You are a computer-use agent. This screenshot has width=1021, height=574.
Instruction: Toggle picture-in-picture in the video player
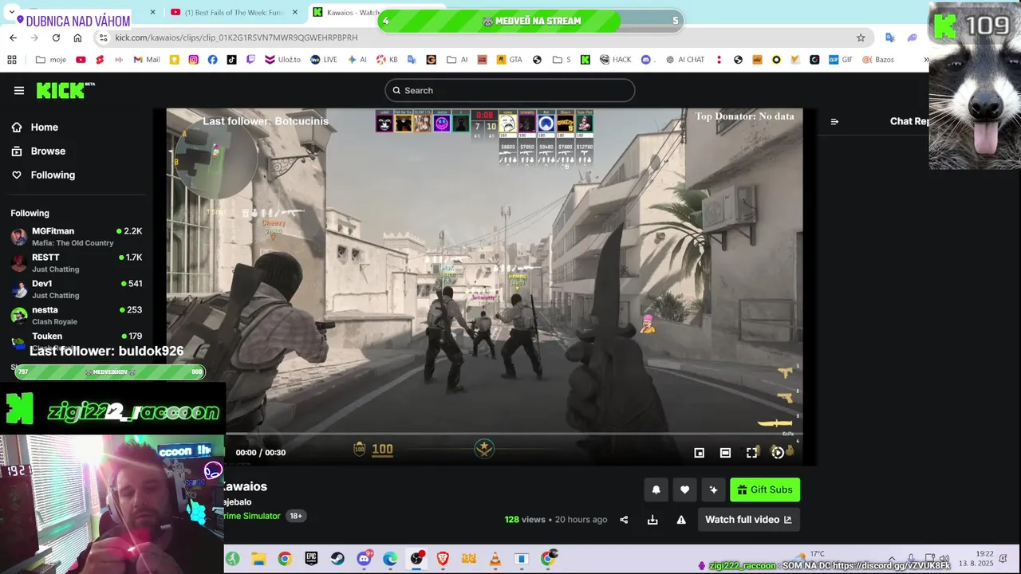[x=699, y=453]
